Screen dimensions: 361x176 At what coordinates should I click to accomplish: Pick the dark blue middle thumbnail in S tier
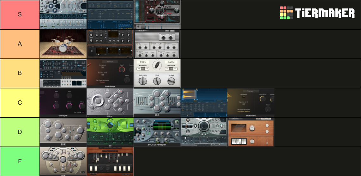point(110,15)
